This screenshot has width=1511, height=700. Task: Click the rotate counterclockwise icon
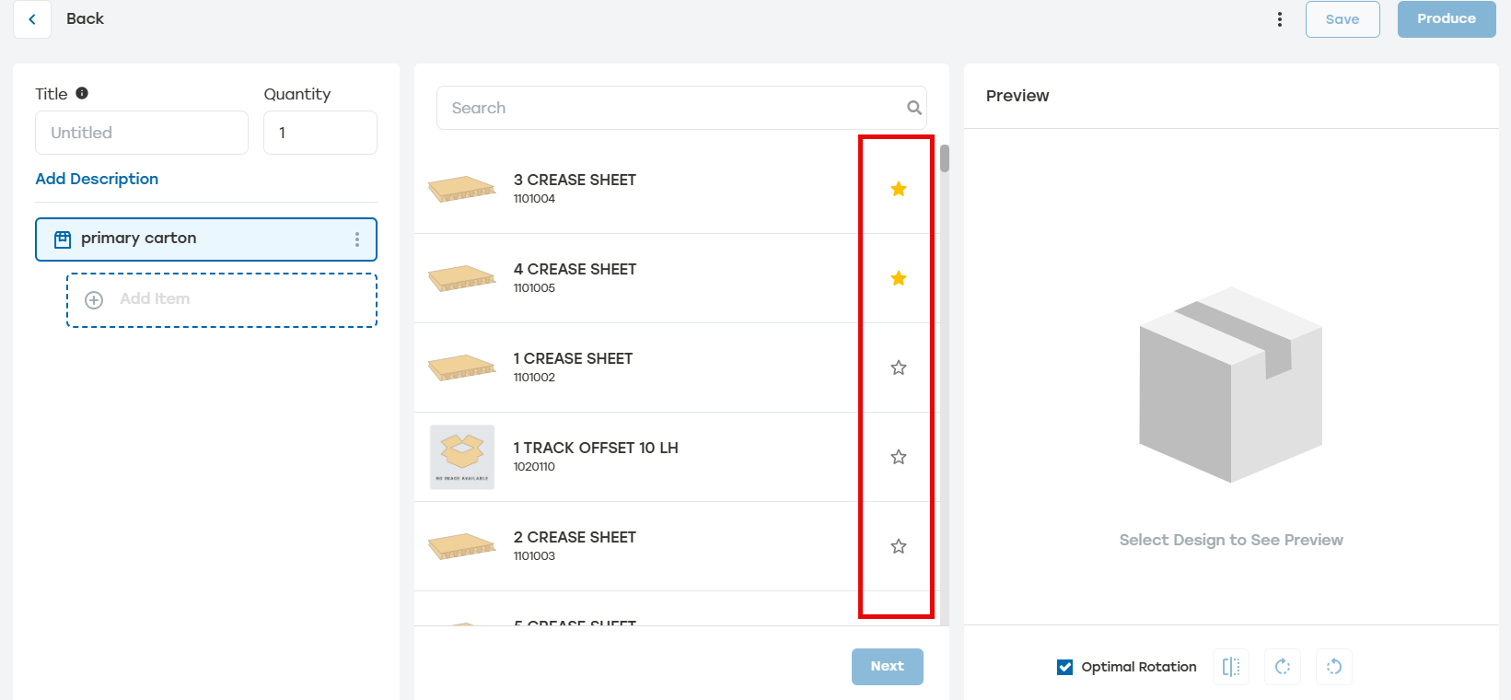pyautogui.click(x=1334, y=667)
